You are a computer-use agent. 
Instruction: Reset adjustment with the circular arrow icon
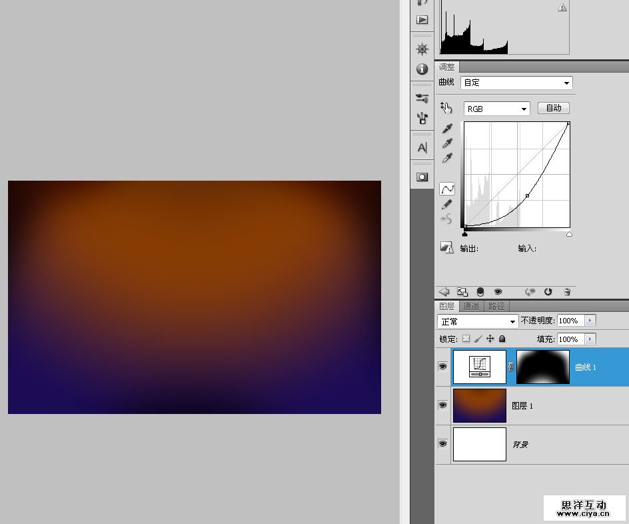click(x=548, y=292)
